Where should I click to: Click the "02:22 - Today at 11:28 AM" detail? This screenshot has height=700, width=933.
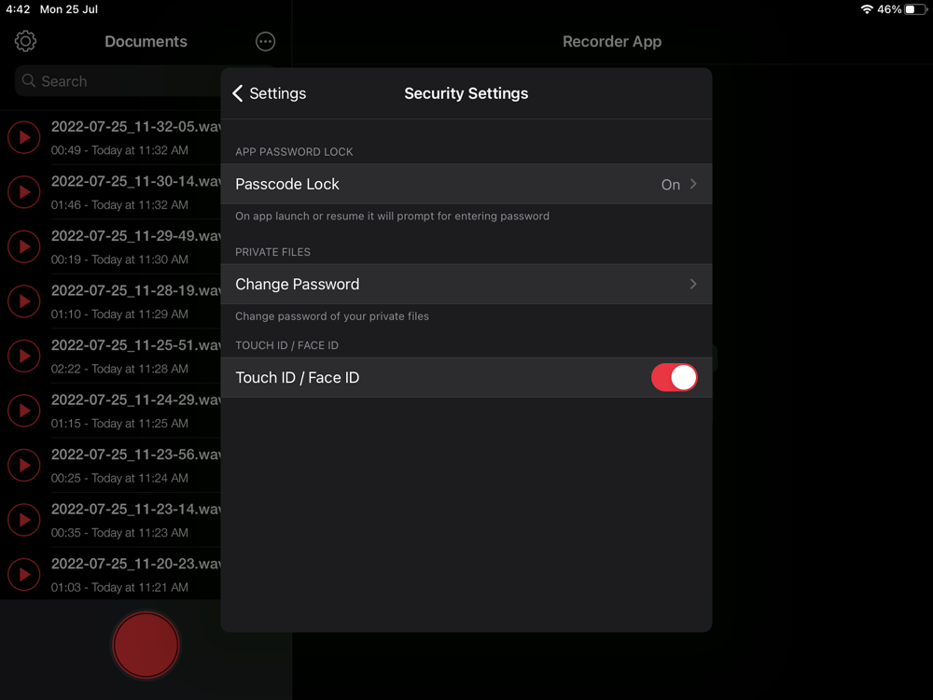coord(119,369)
